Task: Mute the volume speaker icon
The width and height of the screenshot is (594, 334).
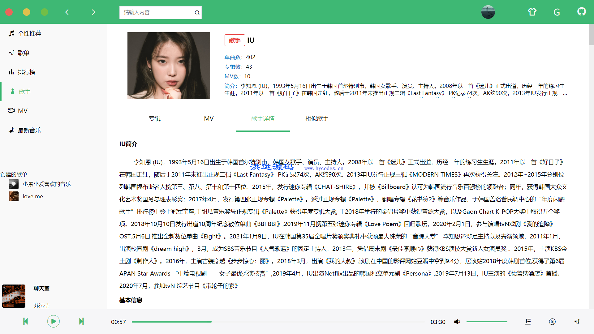Action: click(457, 322)
